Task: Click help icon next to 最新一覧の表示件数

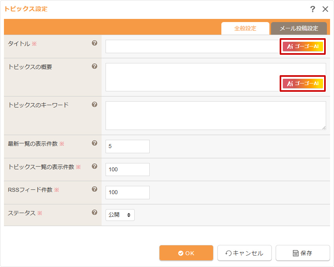Action: click(95, 143)
